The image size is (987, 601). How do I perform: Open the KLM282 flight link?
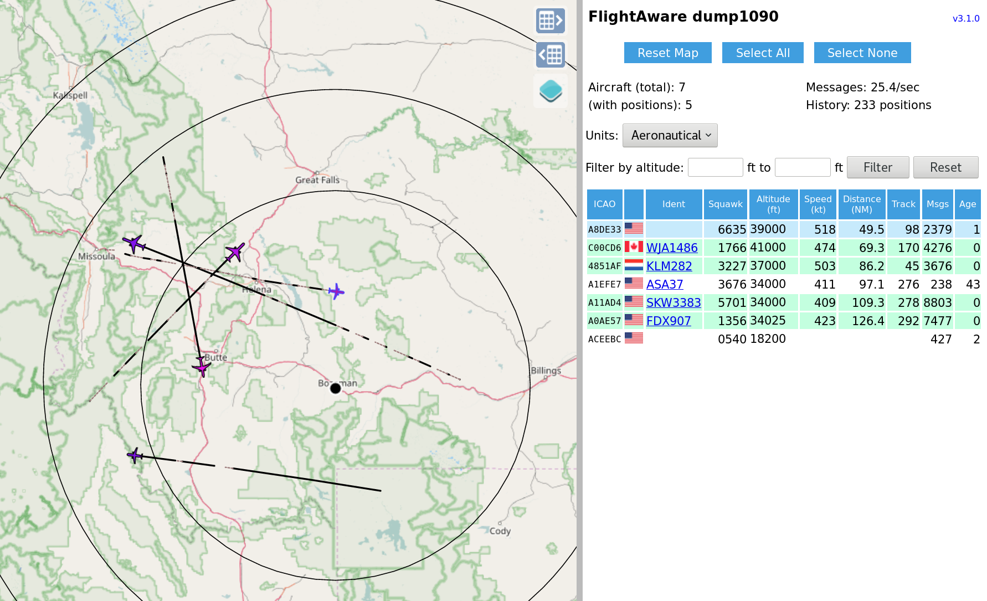pos(669,266)
